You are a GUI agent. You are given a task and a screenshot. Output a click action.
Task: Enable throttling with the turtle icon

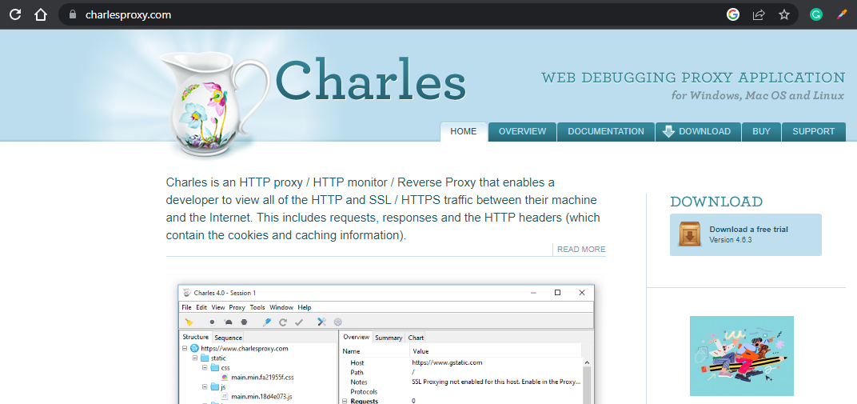pos(229,322)
